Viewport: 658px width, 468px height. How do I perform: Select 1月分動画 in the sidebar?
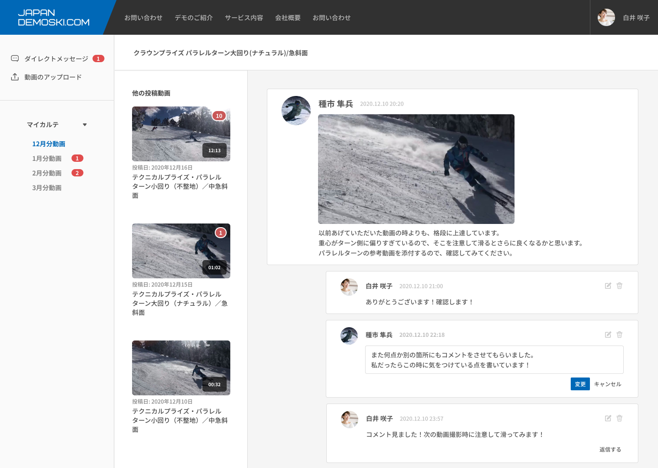[x=47, y=159]
